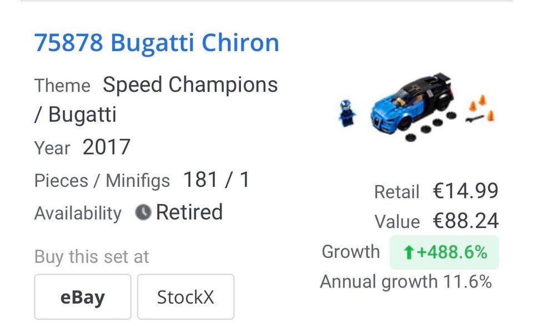Click the eBay button

[82, 297]
